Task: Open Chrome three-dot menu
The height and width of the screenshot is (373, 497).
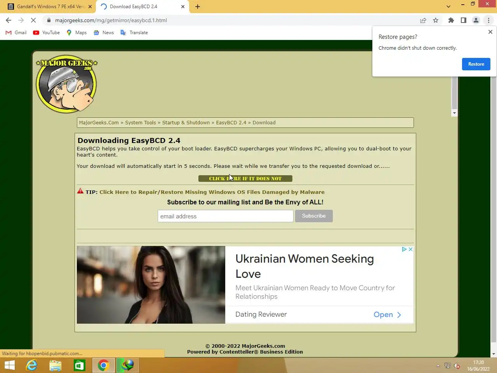Action: 488,20
